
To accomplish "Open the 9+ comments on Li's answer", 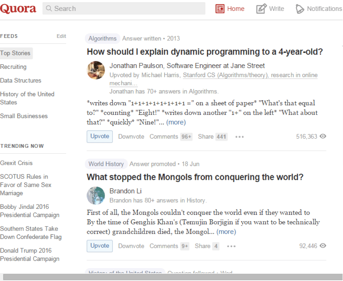I will pos(169,246).
